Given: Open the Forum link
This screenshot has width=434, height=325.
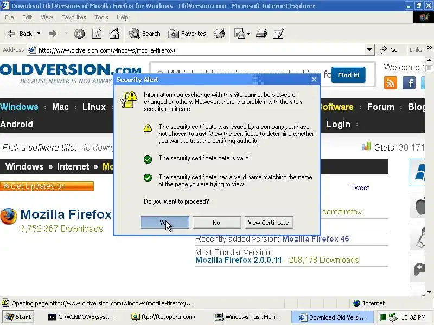Looking at the screenshot, I should 381,107.
